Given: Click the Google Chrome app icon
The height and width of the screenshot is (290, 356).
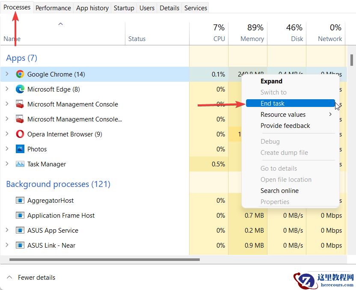Looking at the screenshot, I should click(20, 74).
